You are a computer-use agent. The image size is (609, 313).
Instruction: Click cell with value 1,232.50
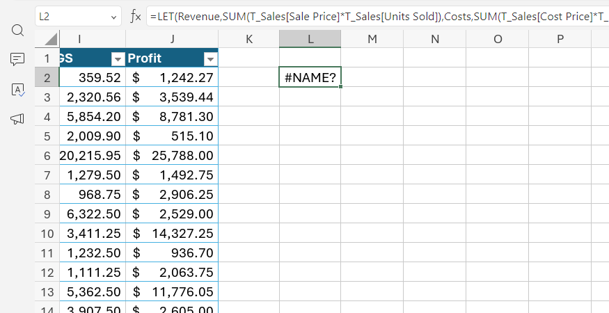93,252
